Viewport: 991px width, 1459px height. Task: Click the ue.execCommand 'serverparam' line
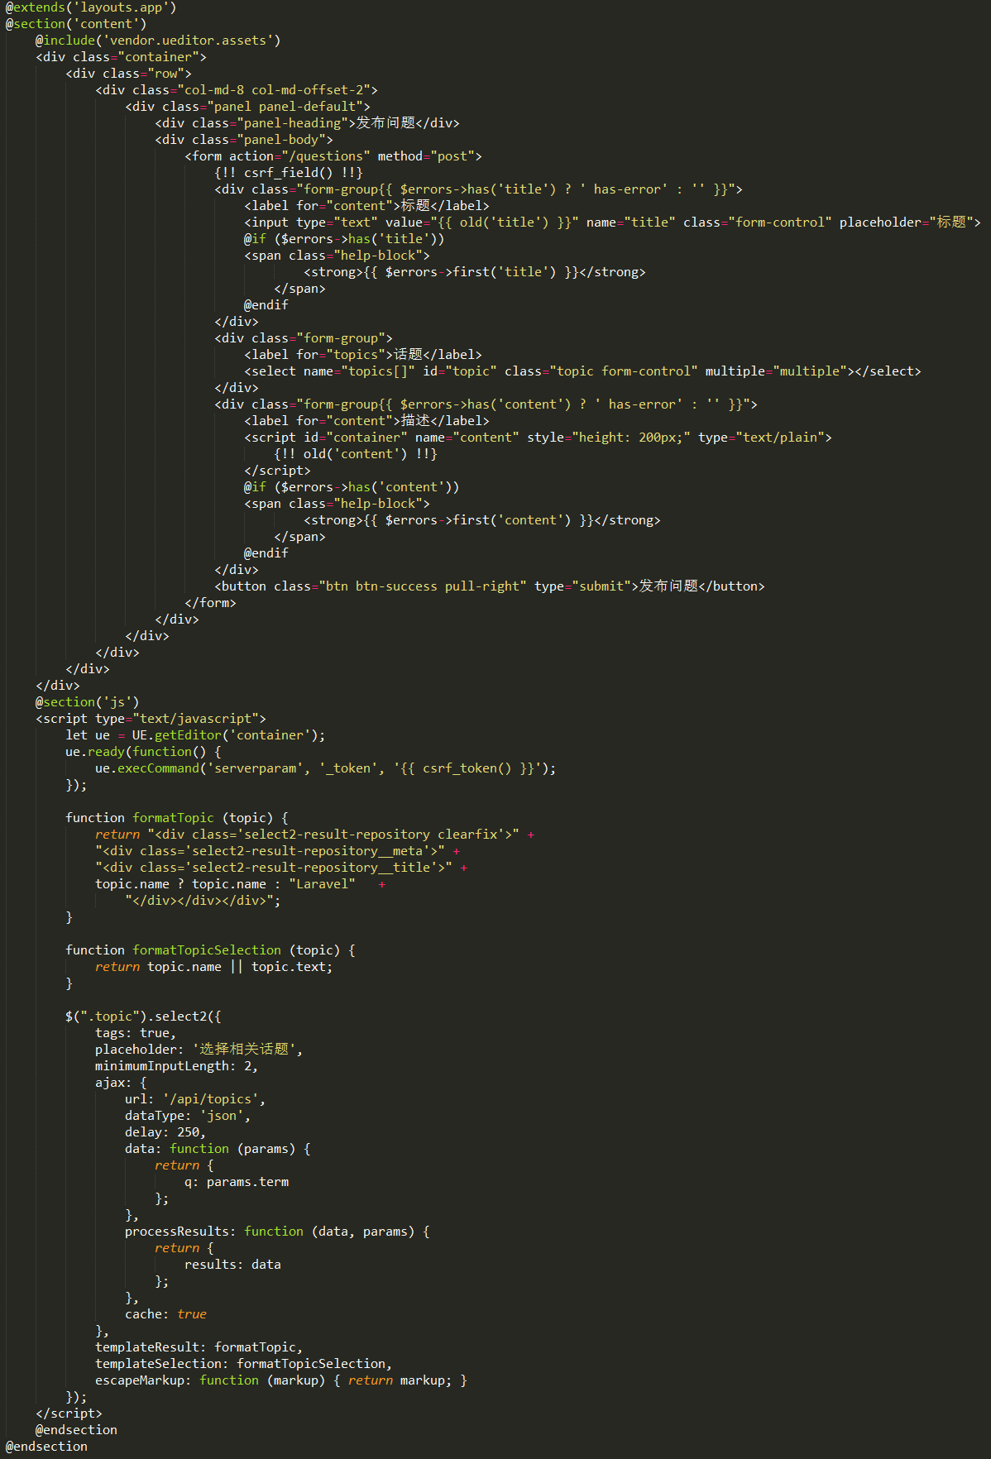pos(326,768)
